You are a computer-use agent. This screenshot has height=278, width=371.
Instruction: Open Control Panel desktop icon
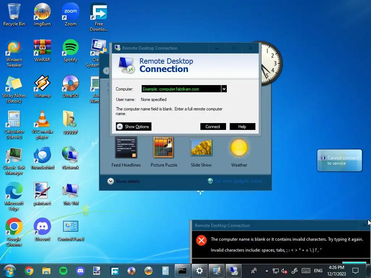71,230
